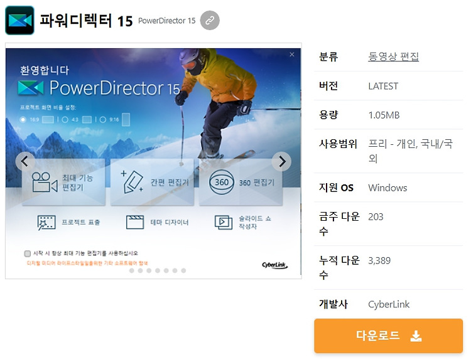471x360 pixels.
Task: Select the 9:16 aspect ratio radio
Action: click(x=103, y=119)
